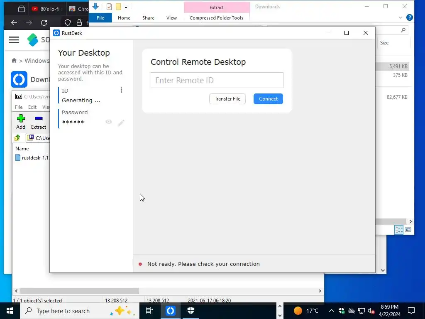Sort by the Size column header in Explorer
This screenshot has height=319, width=425.
(x=384, y=43)
